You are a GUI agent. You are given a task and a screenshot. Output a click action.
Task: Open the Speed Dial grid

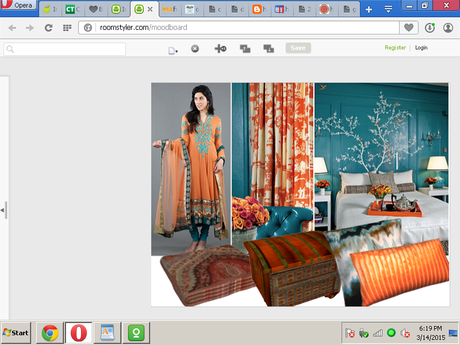67,28
